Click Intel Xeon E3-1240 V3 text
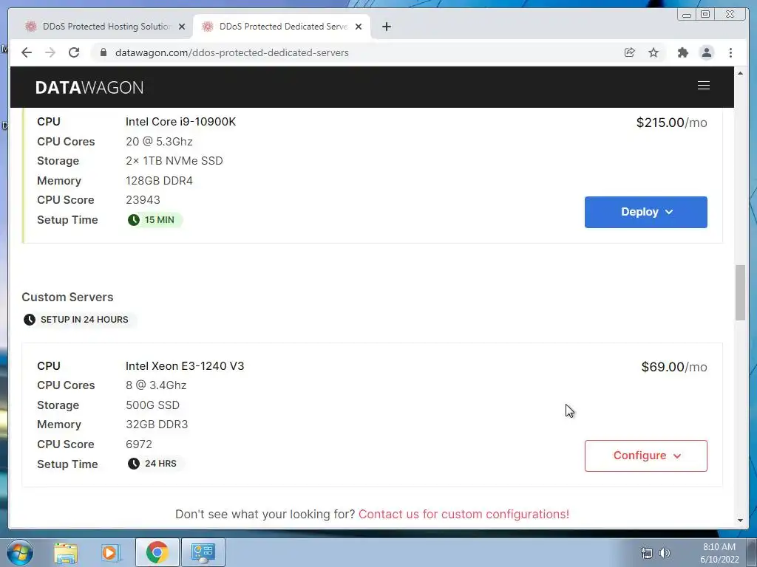This screenshot has height=567, width=757. point(184,366)
